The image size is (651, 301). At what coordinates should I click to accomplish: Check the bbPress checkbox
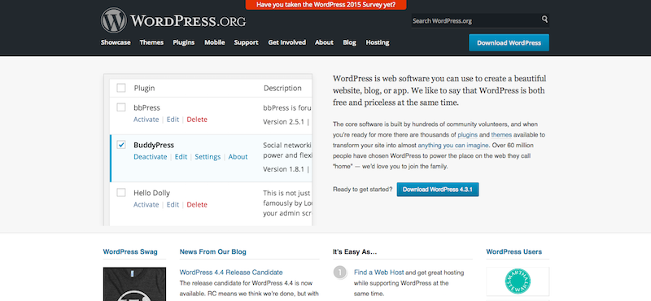point(121,107)
